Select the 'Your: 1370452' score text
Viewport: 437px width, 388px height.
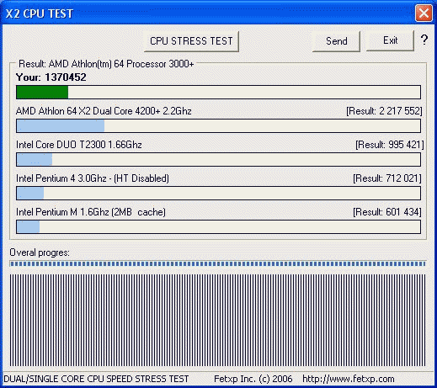pyautogui.click(x=51, y=77)
